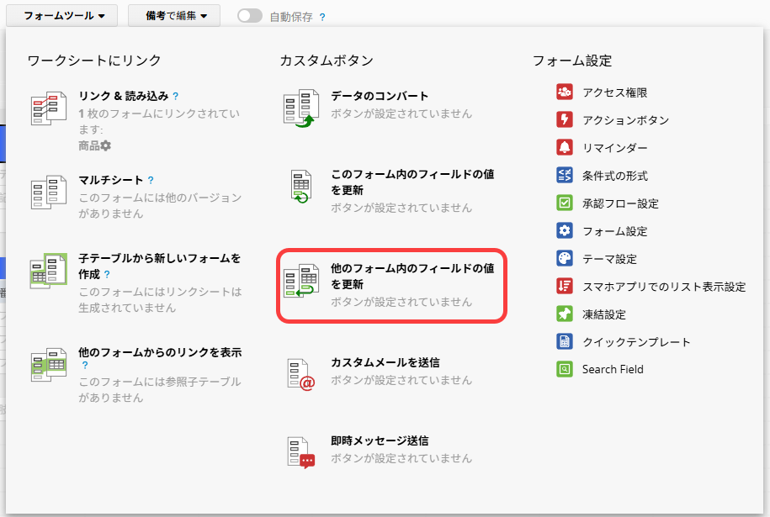Open the 備考で編集 dropdown
The image size is (770, 517).
[173, 16]
